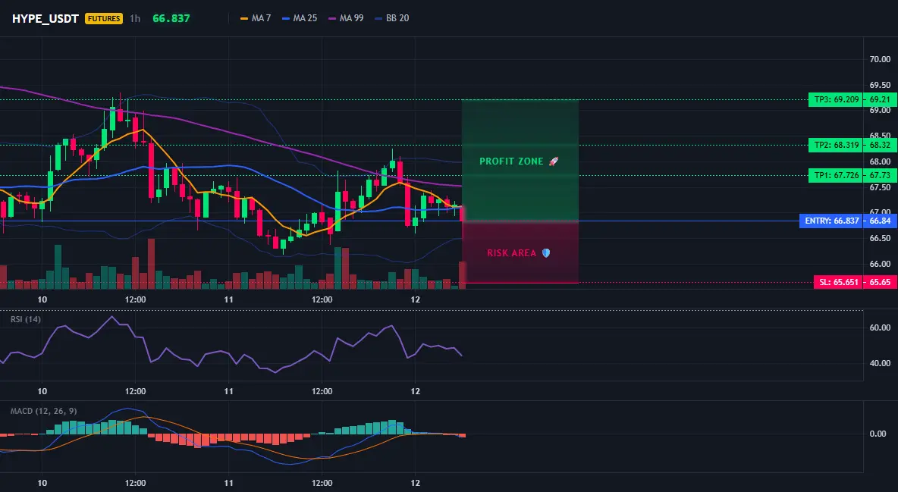Viewport: 898px width, 492px height.
Task: Click the current price 66.837 in header
Action: (171, 18)
